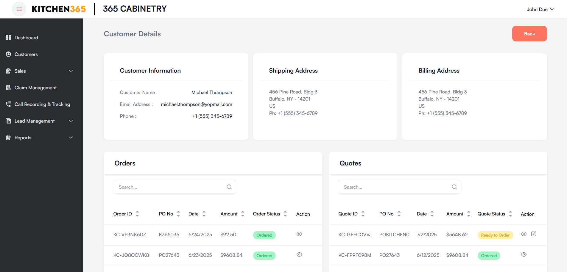567x272 pixels.
Task: Click the KITCHEN365 logo
Action: (x=59, y=9)
